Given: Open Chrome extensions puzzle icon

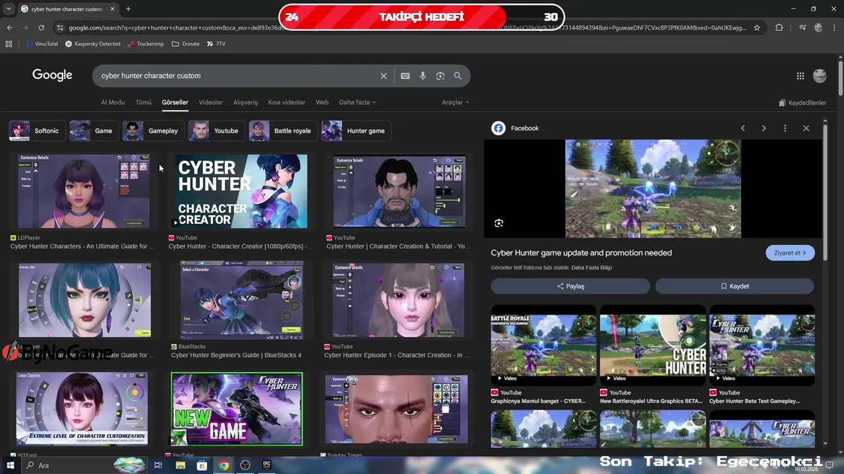Looking at the screenshot, I should click(779, 28).
